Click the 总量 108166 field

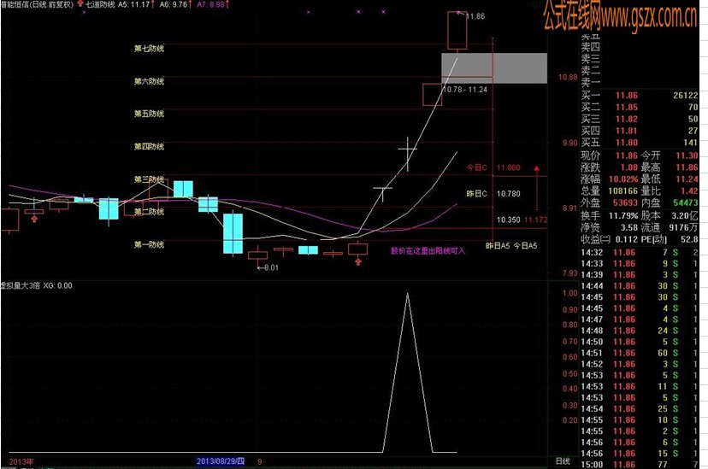(x=609, y=191)
